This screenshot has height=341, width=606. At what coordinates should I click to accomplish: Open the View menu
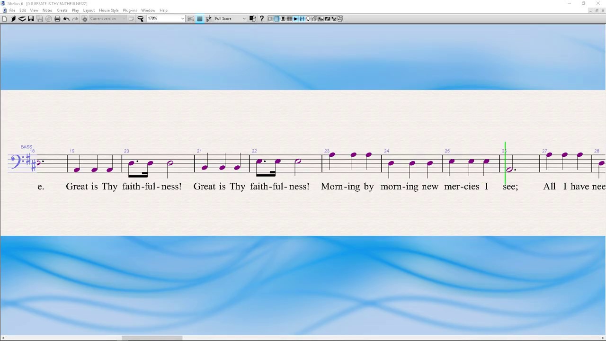click(34, 10)
